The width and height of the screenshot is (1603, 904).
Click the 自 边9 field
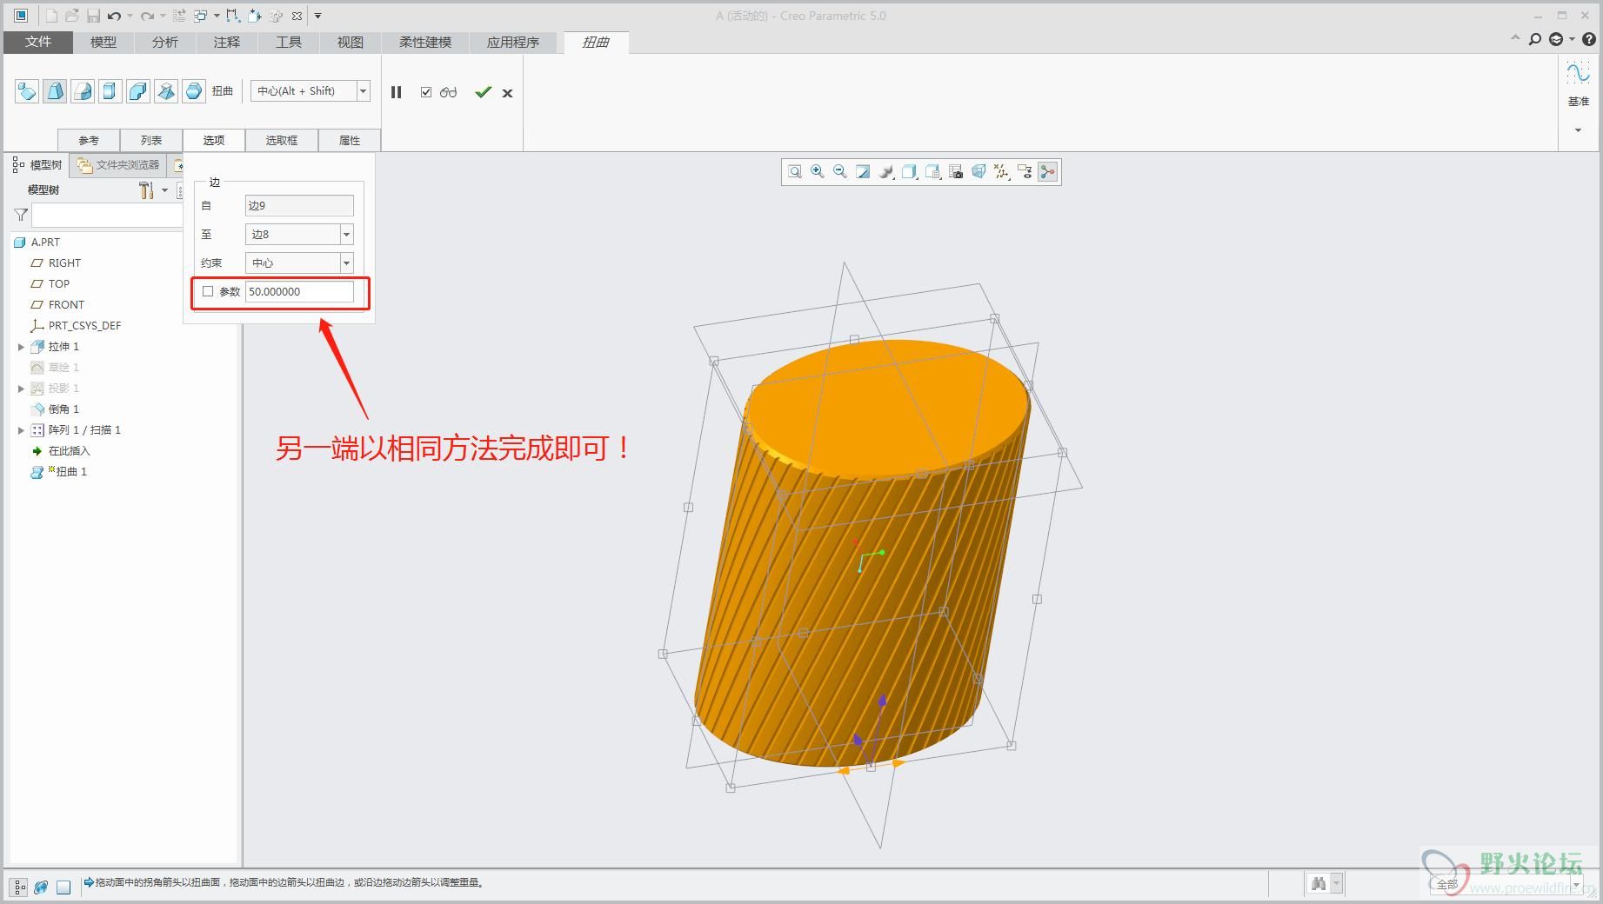(299, 205)
